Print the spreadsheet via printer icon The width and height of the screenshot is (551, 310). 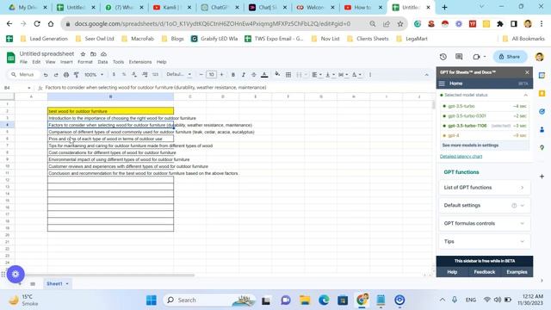(x=66, y=75)
